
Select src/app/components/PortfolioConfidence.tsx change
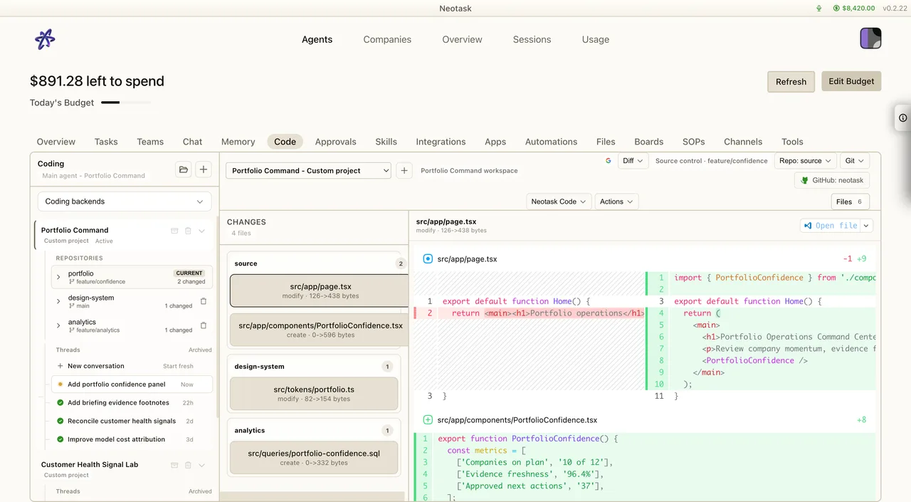click(320, 330)
